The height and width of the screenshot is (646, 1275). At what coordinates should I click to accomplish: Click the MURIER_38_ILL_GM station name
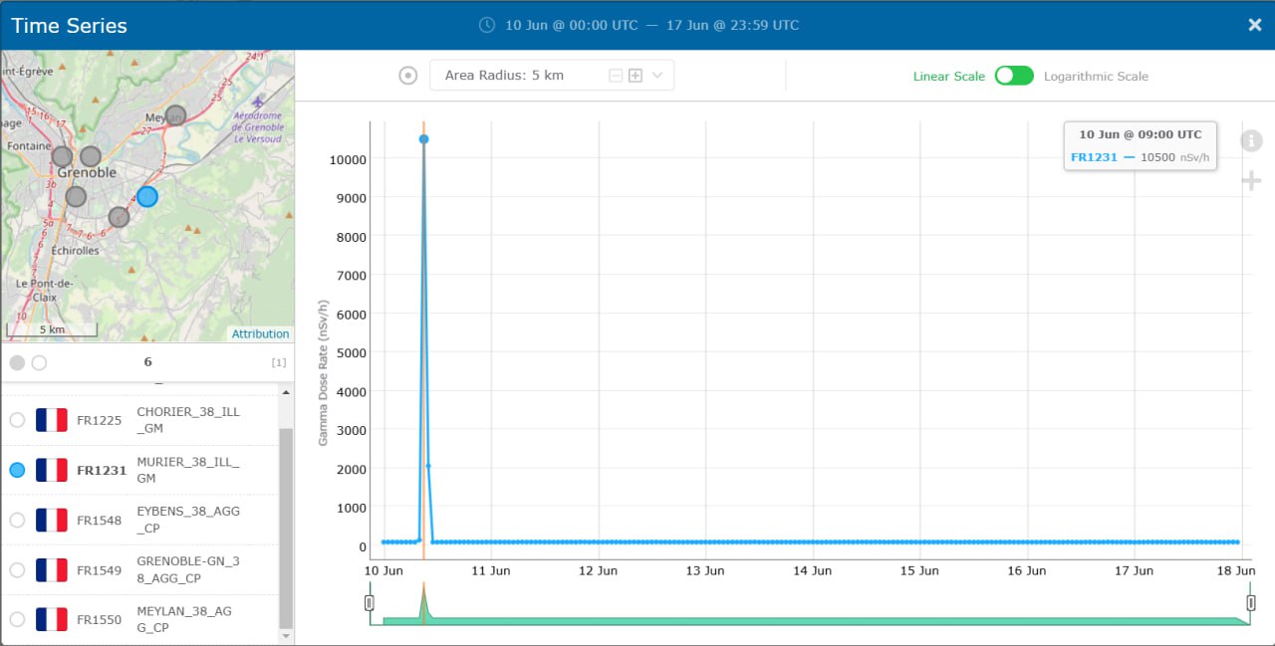point(186,470)
